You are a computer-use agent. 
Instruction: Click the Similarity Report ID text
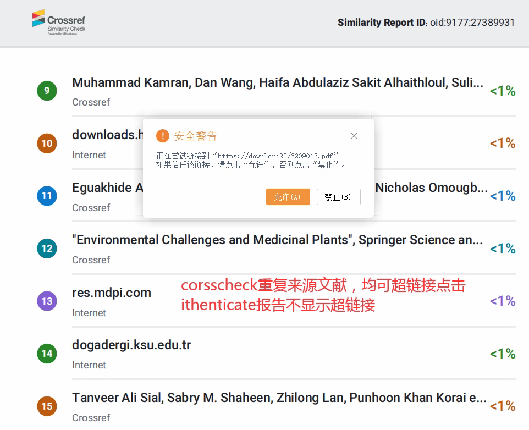[x=426, y=23]
